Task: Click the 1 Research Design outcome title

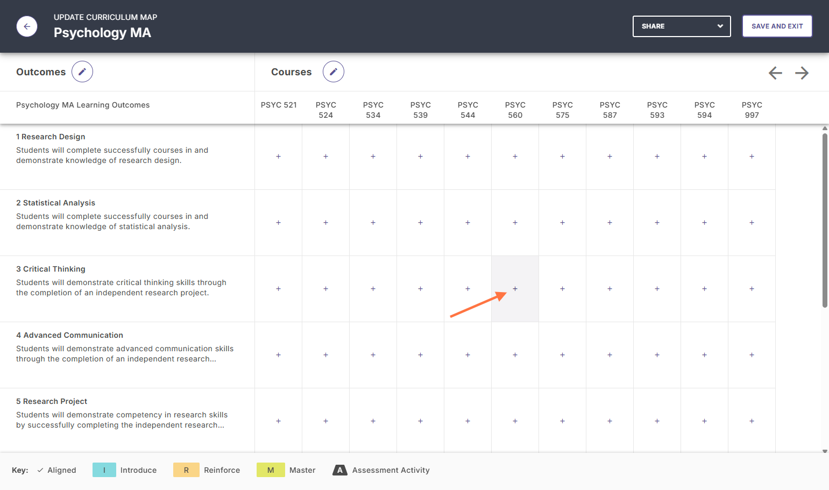Action: (x=51, y=137)
